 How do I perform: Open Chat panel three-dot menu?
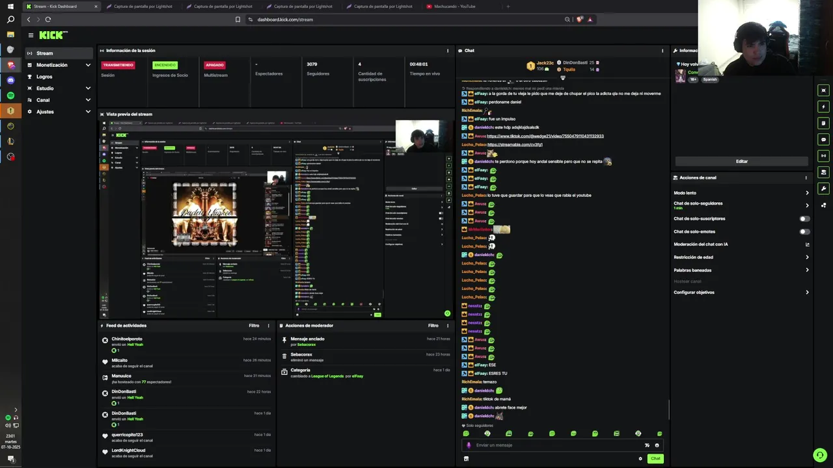pyautogui.click(x=662, y=51)
